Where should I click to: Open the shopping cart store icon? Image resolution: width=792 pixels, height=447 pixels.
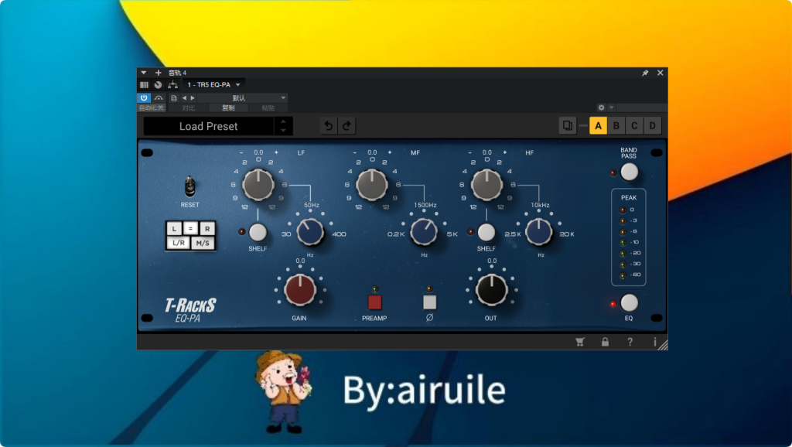[580, 342]
